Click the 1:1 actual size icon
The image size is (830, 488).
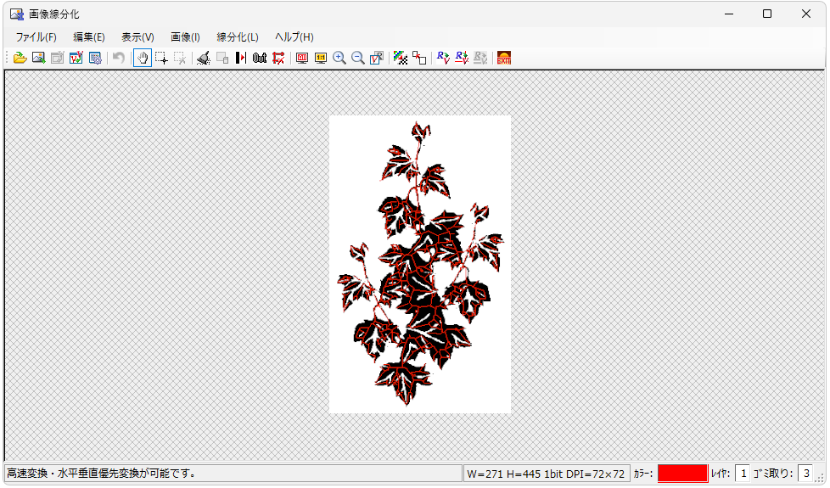(x=321, y=58)
